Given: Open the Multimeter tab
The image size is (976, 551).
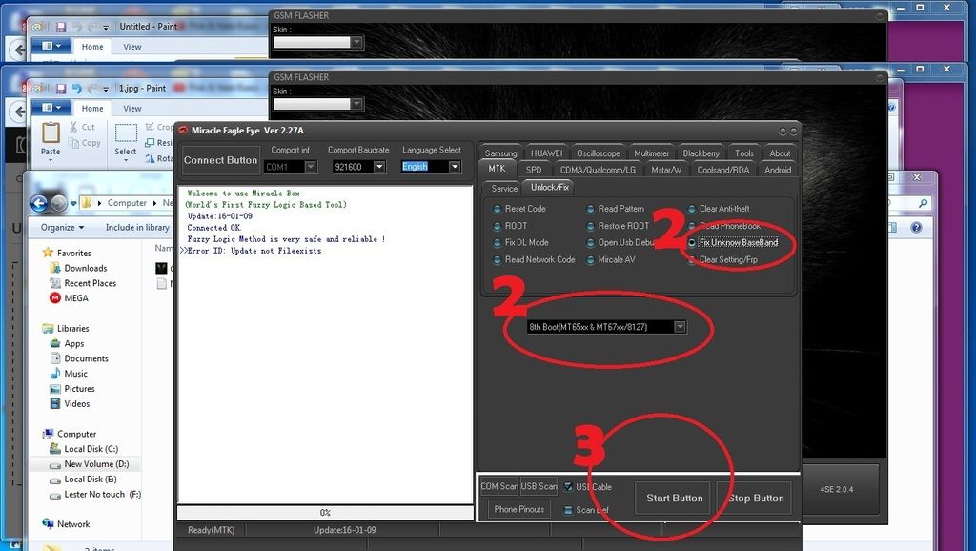Looking at the screenshot, I should coord(651,153).
